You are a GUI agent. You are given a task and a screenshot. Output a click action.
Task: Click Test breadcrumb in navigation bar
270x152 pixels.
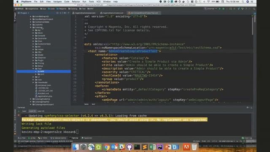point(83,8)
